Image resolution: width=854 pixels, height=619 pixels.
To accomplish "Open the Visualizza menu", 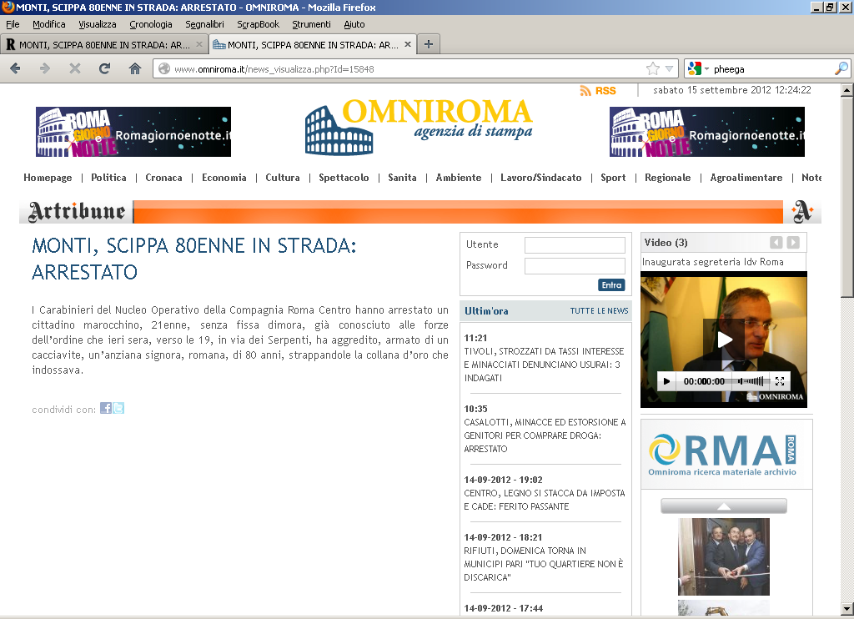I will pos(98,24).
